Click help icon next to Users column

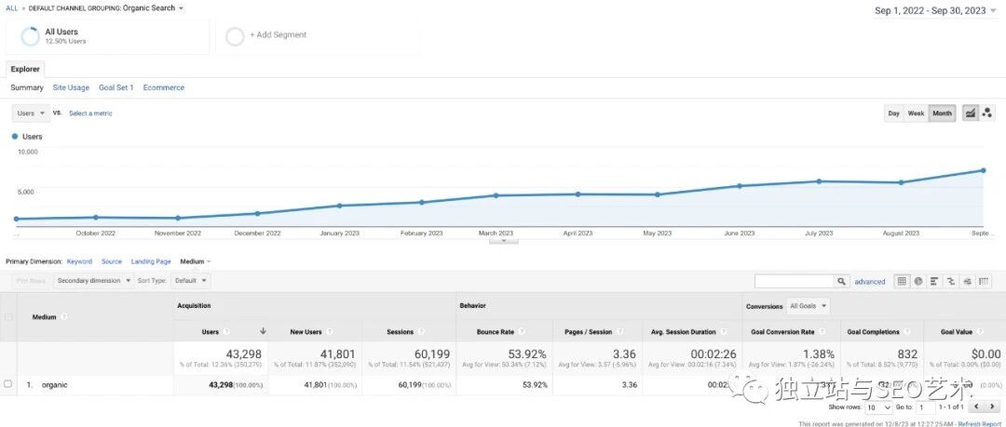pos(228,332)
